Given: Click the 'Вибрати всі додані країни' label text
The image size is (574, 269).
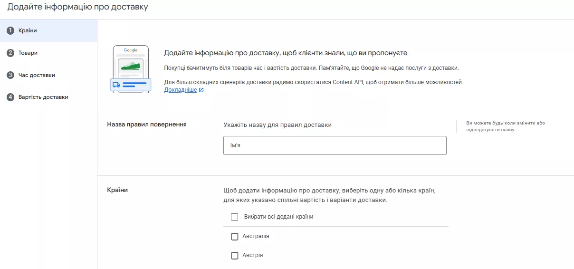Looking at the screenshot, I should click(x=278, y=217).
